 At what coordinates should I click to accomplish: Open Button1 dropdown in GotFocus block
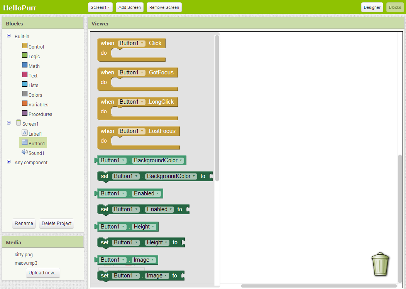click(x=132, y=72)
